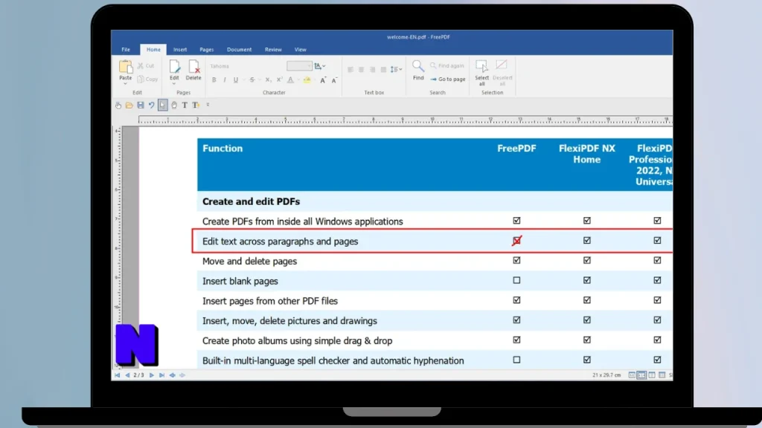Click the Paste clipboard icon
This screenshot has width=762, height=428.
125,67
